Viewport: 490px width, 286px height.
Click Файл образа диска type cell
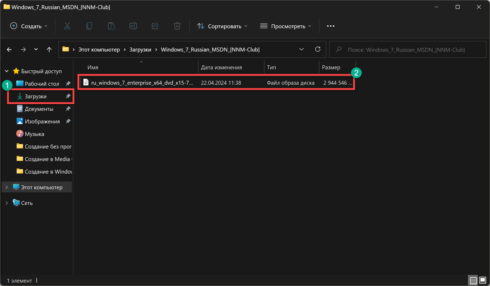tap(291, 83)
